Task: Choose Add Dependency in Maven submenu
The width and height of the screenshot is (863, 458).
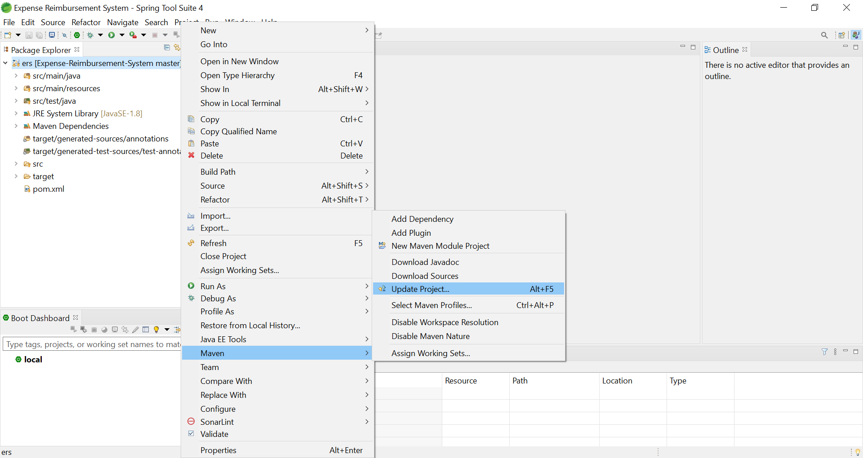Action: click(468, 219)
